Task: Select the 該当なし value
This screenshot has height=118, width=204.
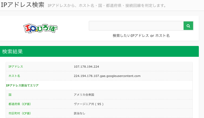Action: pyautogui.click(x=79, y=113)
